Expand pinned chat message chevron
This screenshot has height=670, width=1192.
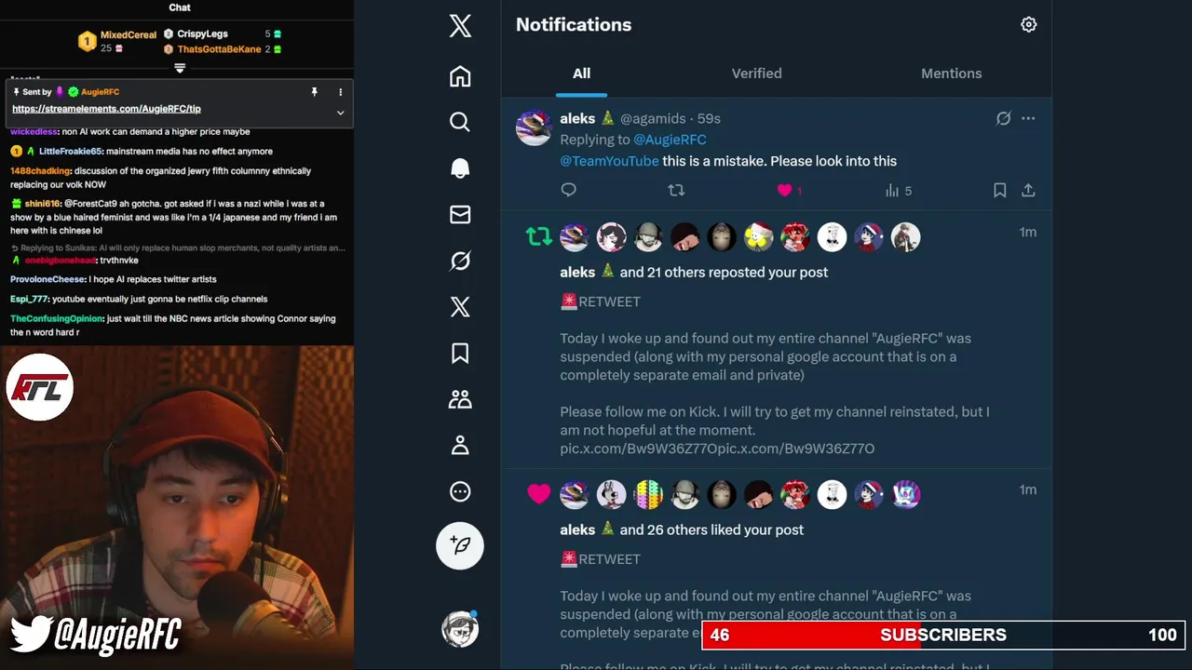tap(340, 113)
